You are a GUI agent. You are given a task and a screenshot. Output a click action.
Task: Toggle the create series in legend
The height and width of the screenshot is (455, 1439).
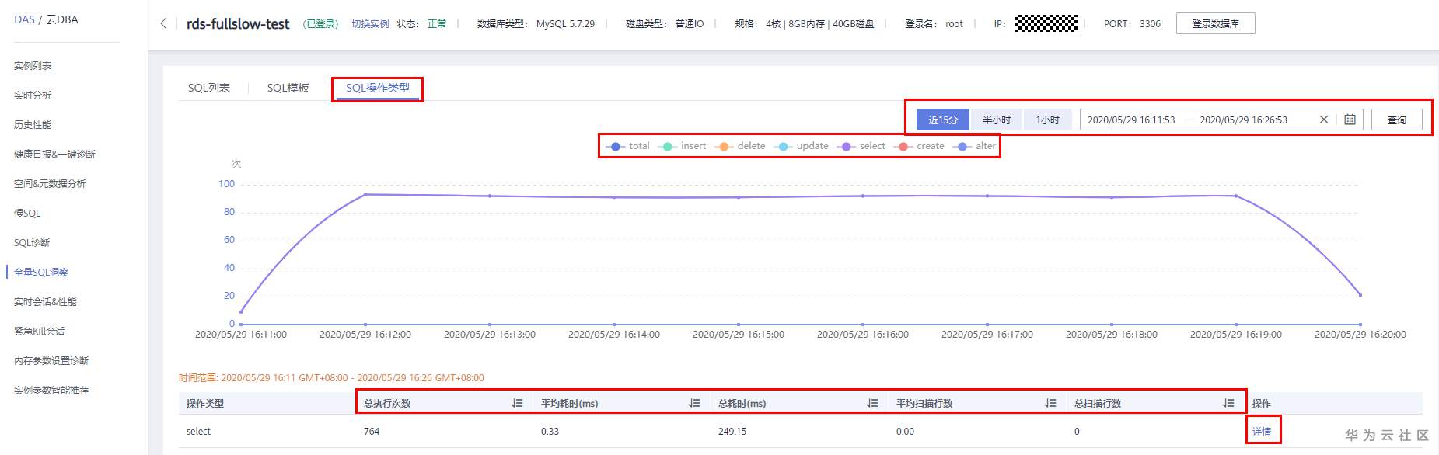919,146
